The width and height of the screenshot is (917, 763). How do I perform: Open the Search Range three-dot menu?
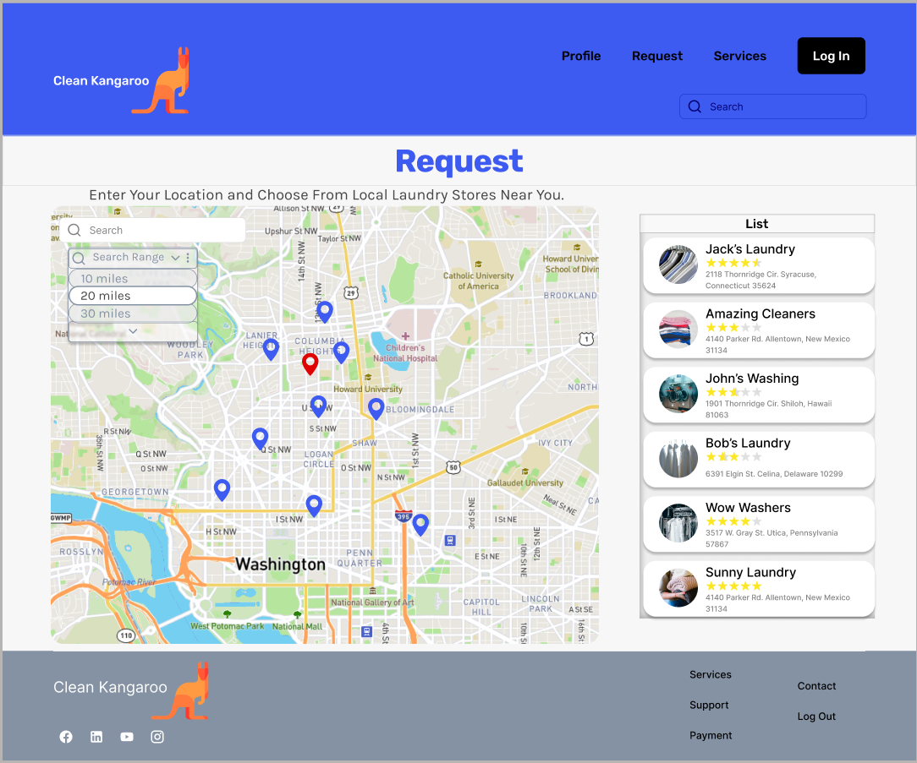[x=188, y=258]
